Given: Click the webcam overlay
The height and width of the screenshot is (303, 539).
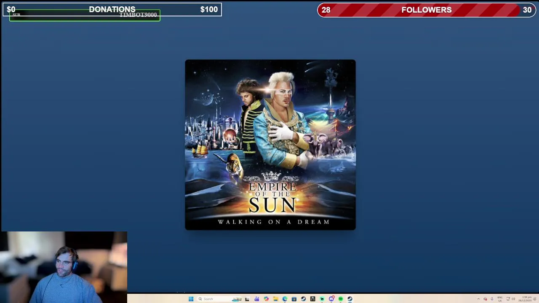Looking at the screenshot, I should pyautogui.click(x=64, y=267).
